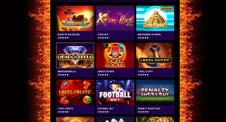Open the Book of Ra Deluxe game thumbnail
The image size is (226, 122).
(75, 18)
